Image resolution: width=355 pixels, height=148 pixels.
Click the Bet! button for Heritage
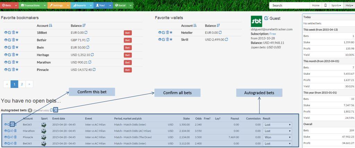pyautogui.click(x=128, y=55)
